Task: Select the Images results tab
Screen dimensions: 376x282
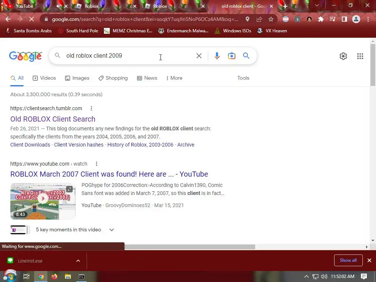Action: (77, 78)
